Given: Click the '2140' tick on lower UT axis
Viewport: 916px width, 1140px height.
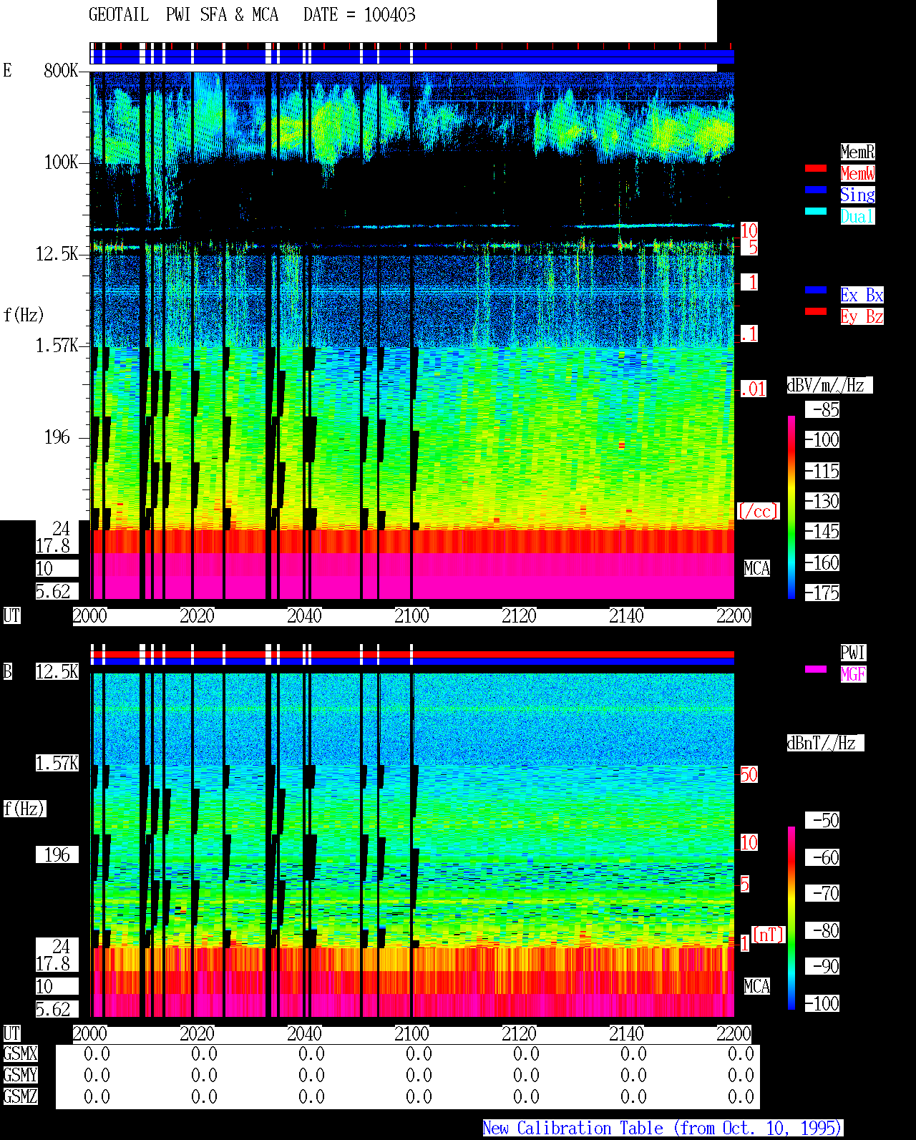Looking at the screenshot, I should (626, 1033).
